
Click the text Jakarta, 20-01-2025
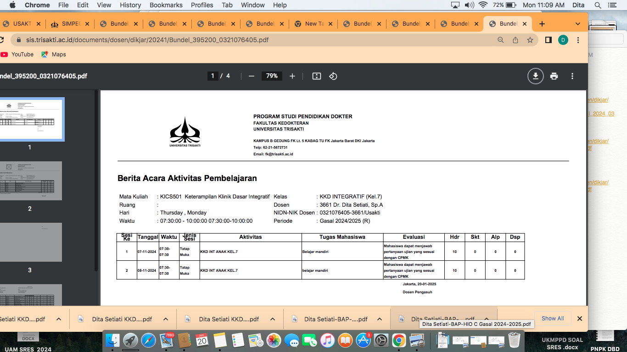tap(419, 284)
